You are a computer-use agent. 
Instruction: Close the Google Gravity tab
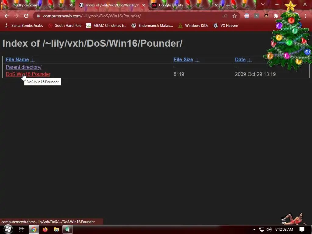[216, 5]
